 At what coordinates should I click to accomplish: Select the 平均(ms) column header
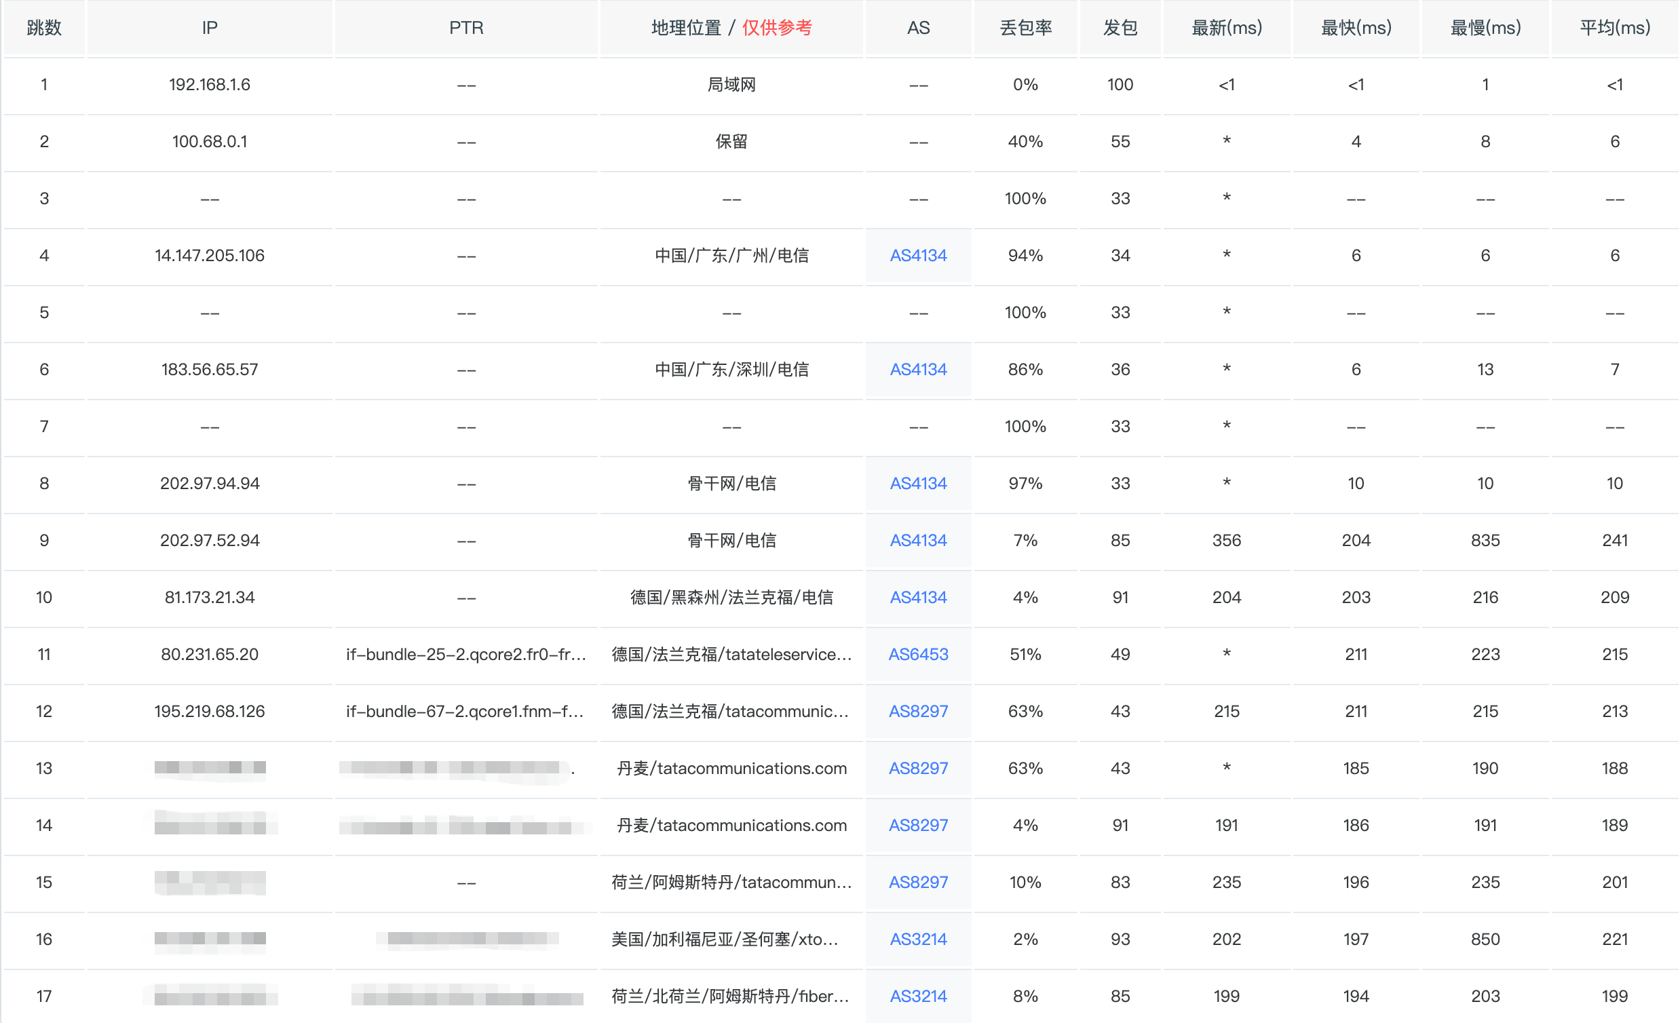[x=1615, y=28]
